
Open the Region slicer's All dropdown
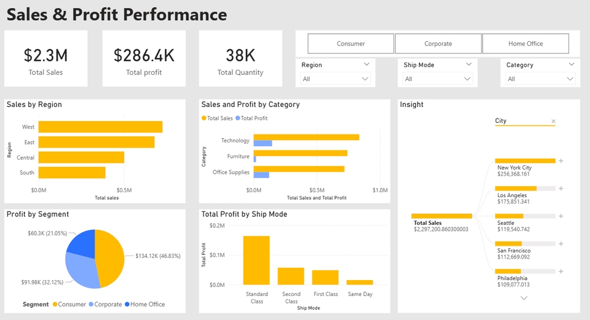[x=336, y=79]
